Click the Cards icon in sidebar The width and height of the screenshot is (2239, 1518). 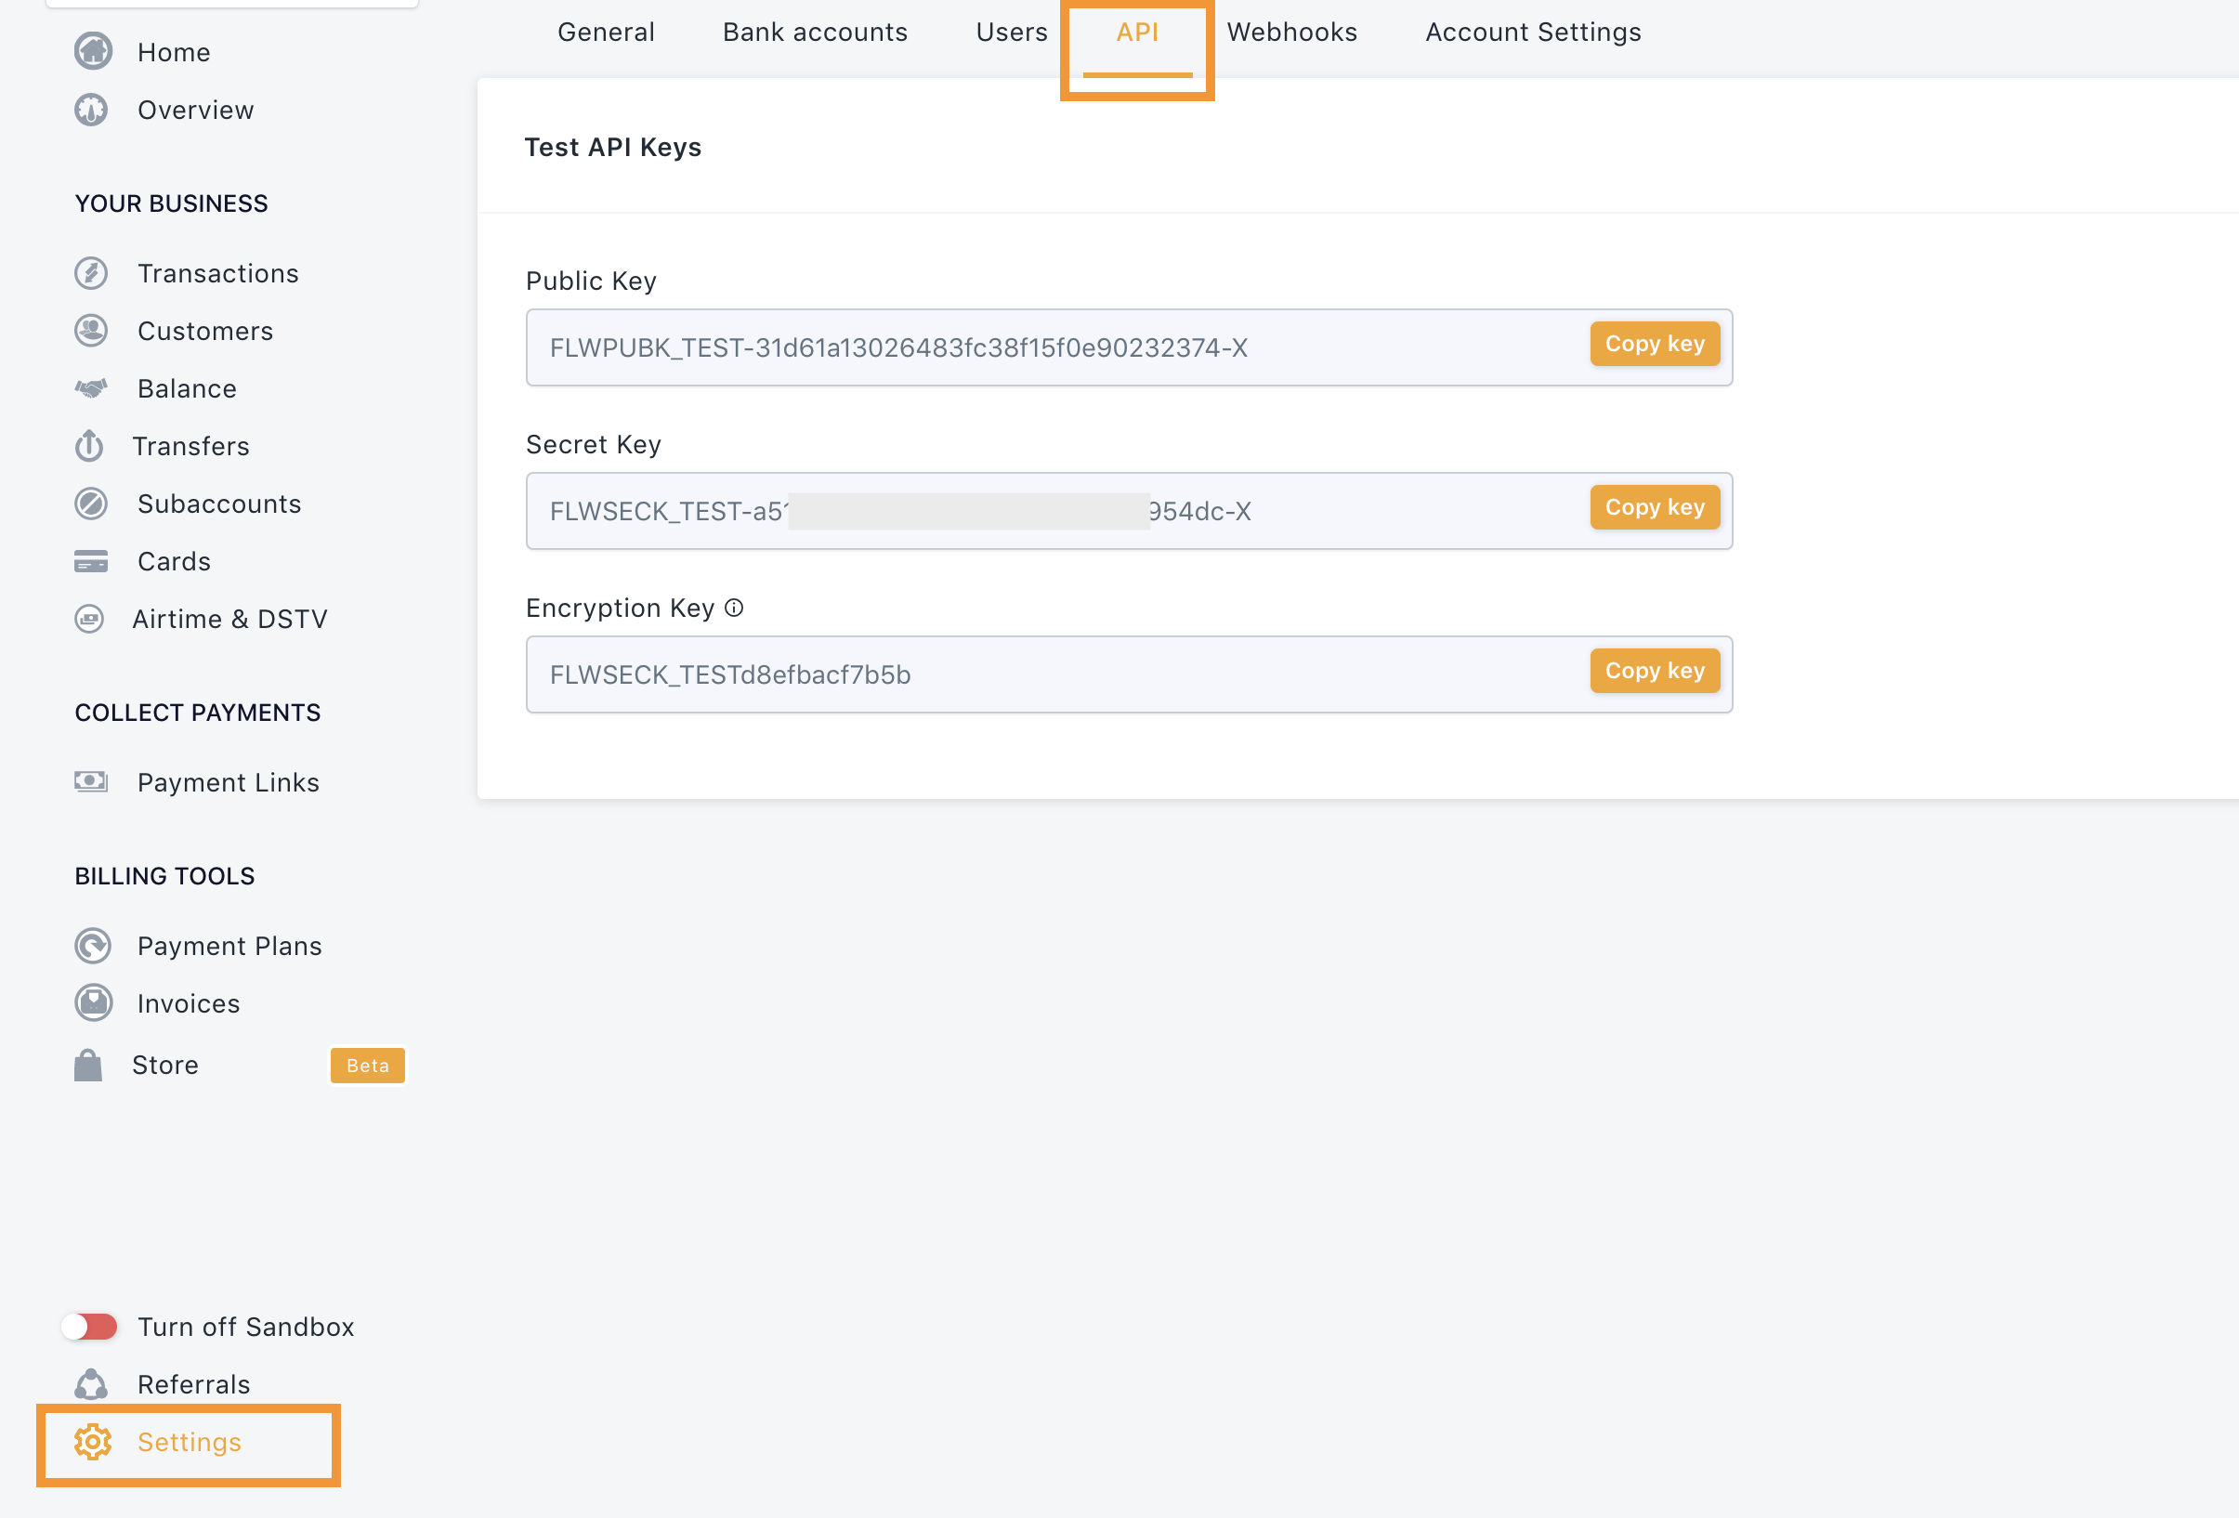[92, 561]
